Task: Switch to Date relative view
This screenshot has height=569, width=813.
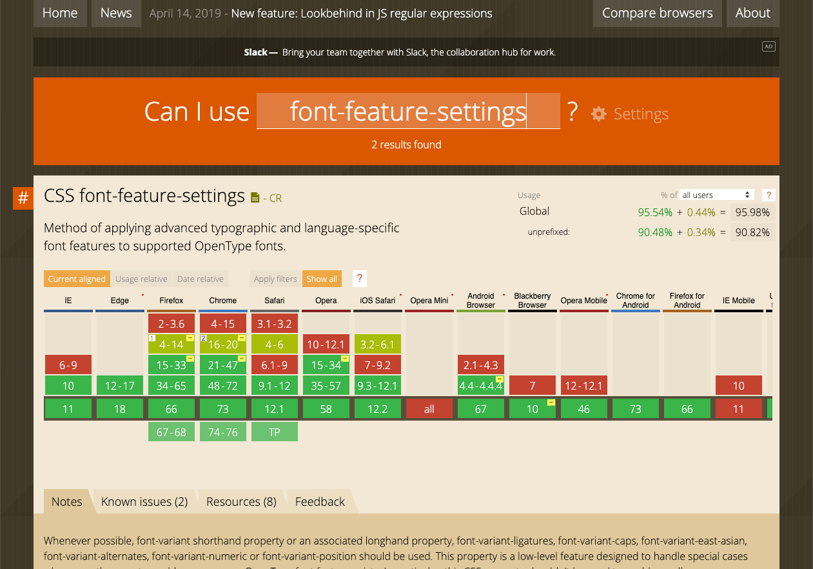Action: 200,279
